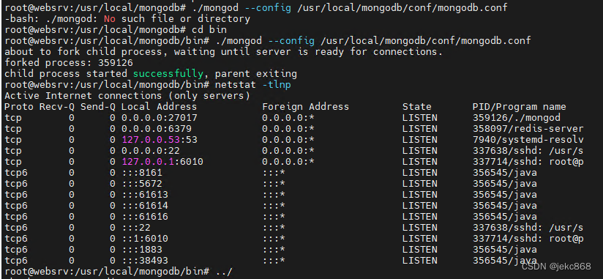Screen dimensions: 603x279
Task: Click the 'about to fork child process' line
Action: [x=224, y=51]
